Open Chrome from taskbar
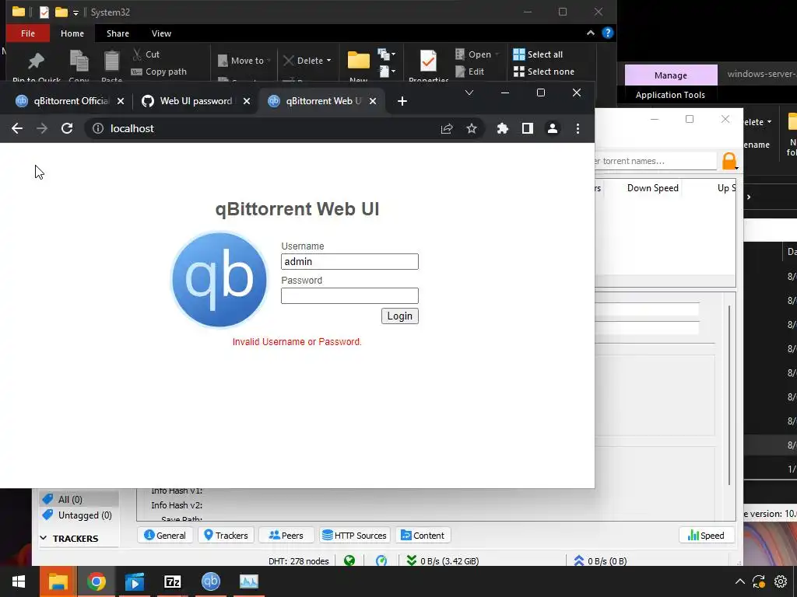The image size is (797, 597). coord(96,581)
